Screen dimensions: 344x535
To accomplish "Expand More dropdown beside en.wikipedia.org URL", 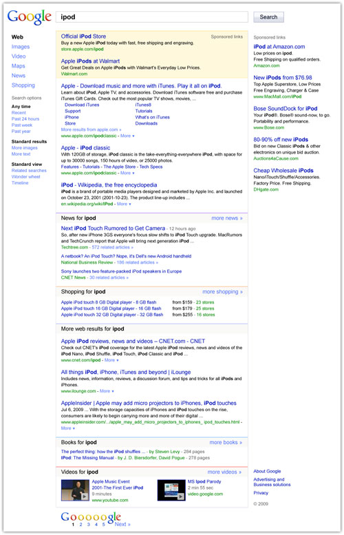I will click(x=124, y=204).
